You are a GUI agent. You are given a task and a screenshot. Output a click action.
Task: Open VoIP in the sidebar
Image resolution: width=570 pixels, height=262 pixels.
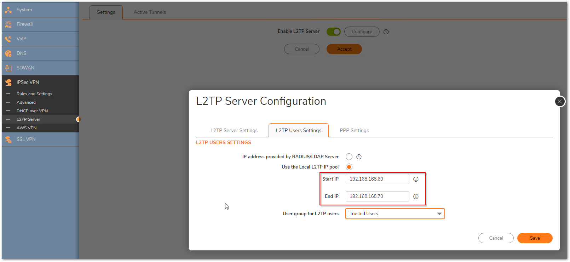(x=40, y=39)
